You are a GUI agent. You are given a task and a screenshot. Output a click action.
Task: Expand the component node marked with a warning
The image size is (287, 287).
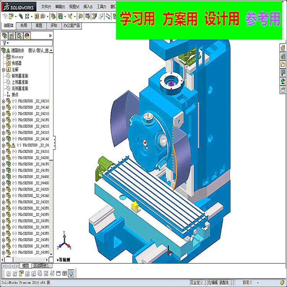point(3,145)
